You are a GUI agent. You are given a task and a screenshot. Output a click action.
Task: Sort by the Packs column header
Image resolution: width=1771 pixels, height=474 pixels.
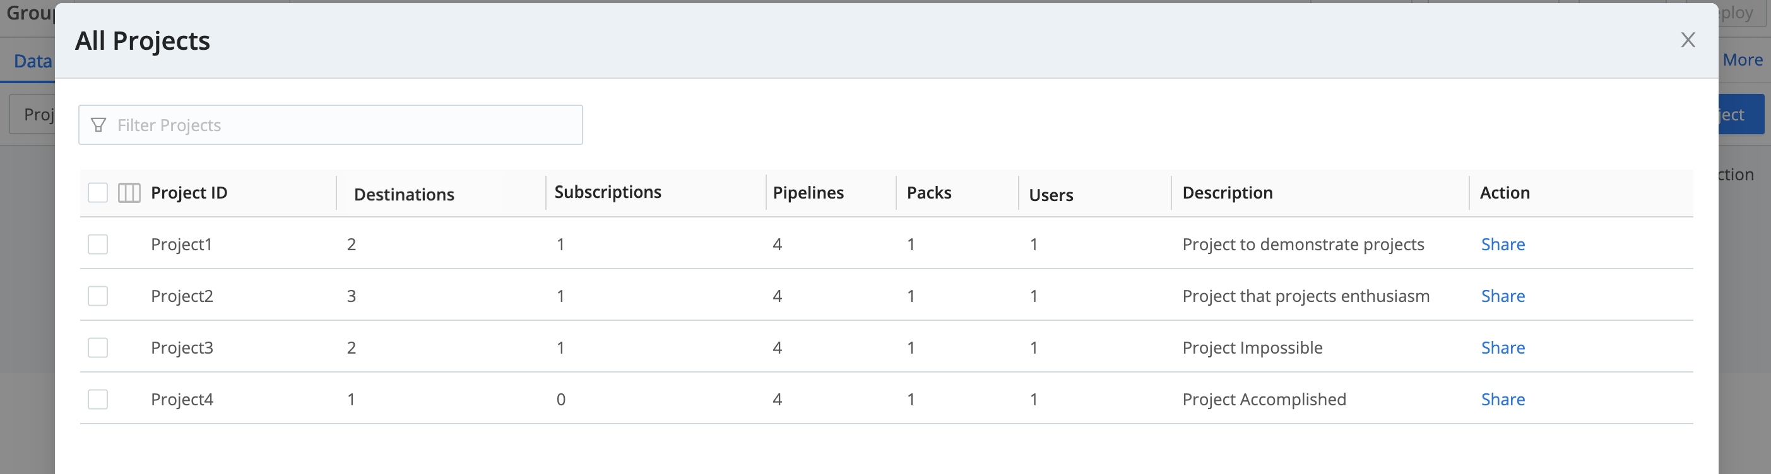929,193
